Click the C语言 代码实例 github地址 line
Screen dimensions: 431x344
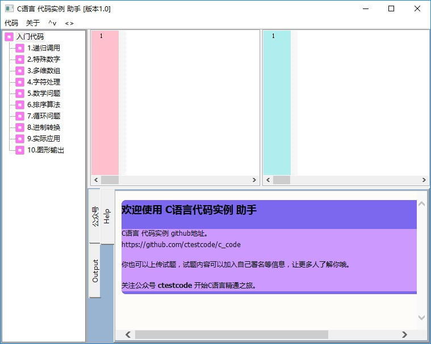(165, 233)
